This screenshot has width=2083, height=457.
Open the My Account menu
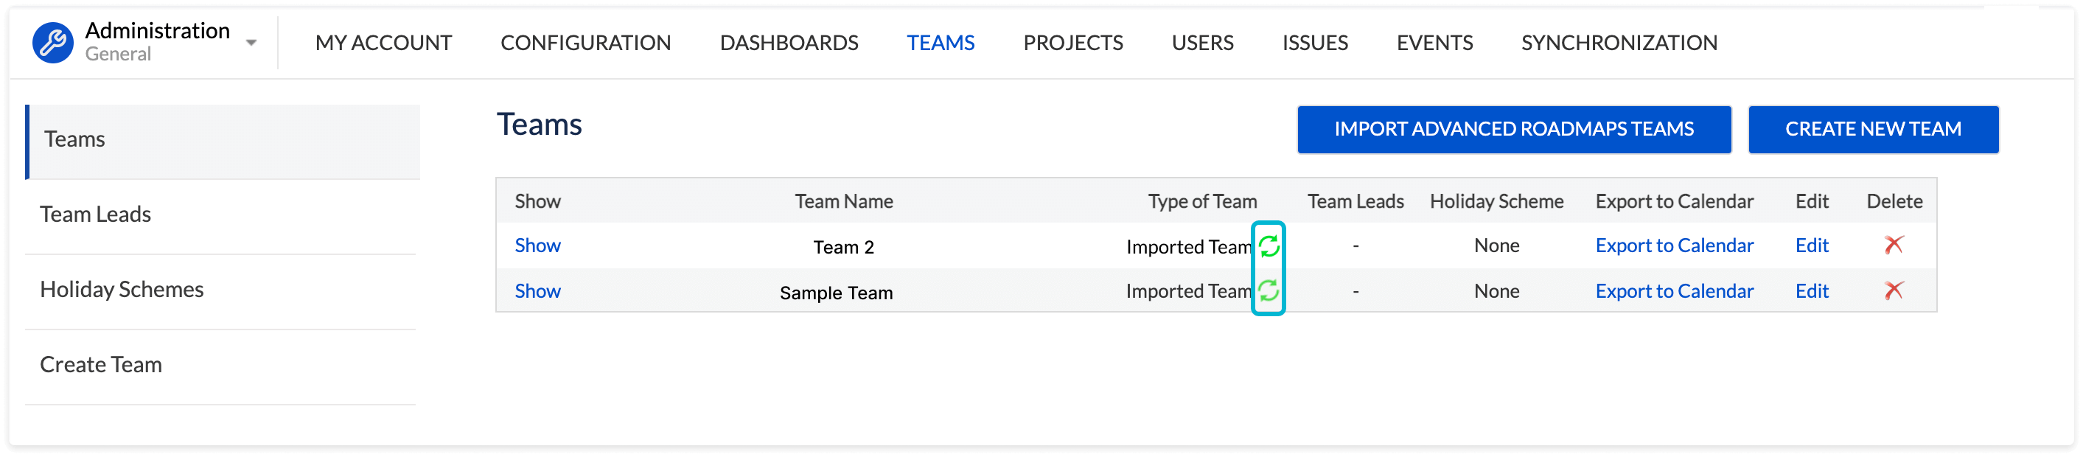[x=383, y=43]
